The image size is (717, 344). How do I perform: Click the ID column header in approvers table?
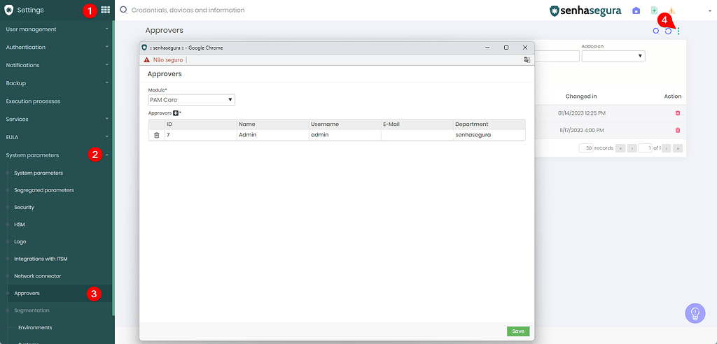[x=201, y=124]
